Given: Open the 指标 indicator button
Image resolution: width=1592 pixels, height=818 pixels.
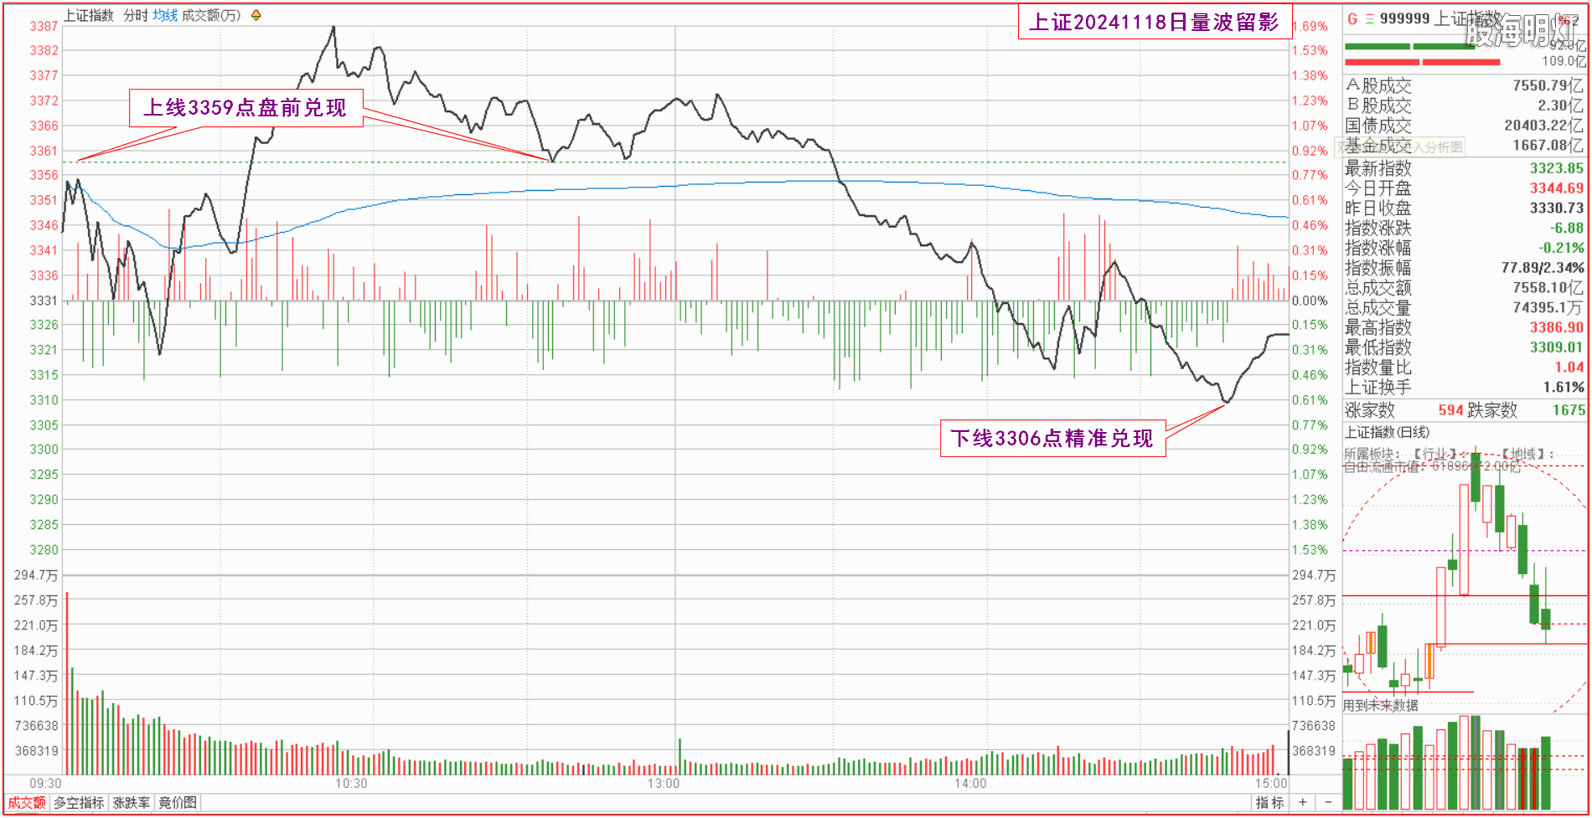Looking at the screenshot, I should click(x=1269, y=802).
